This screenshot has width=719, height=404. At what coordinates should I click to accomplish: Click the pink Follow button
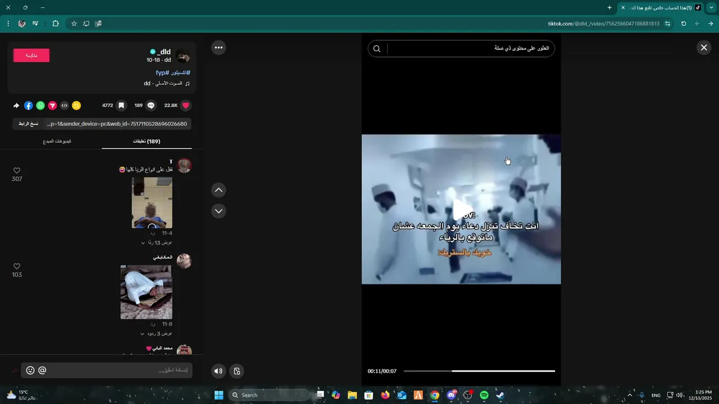pyautogui.click(x=31, y=56)
